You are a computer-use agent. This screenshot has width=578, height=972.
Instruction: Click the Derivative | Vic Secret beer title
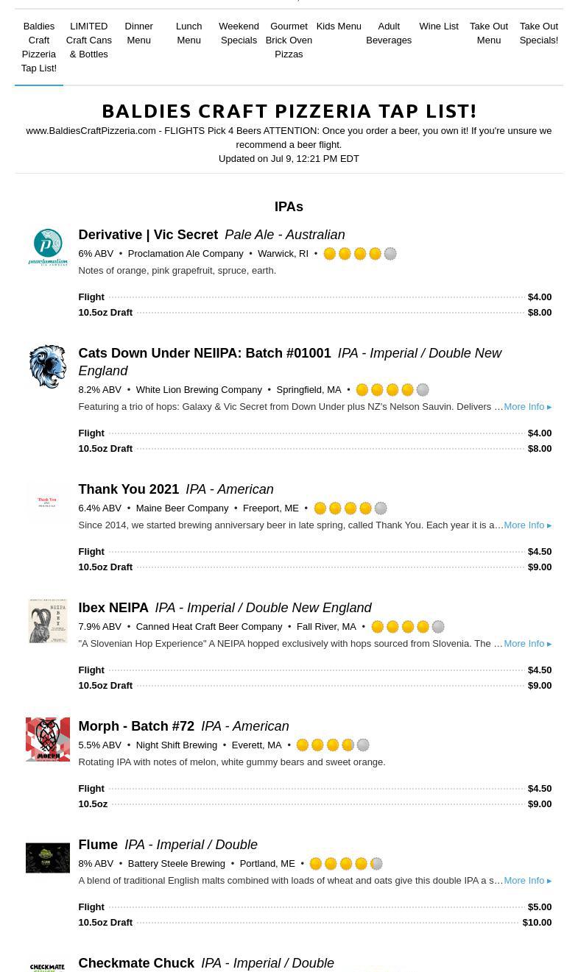coord(148,235)
